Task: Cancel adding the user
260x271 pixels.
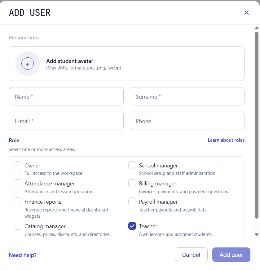Action: (x=191, y=255)
